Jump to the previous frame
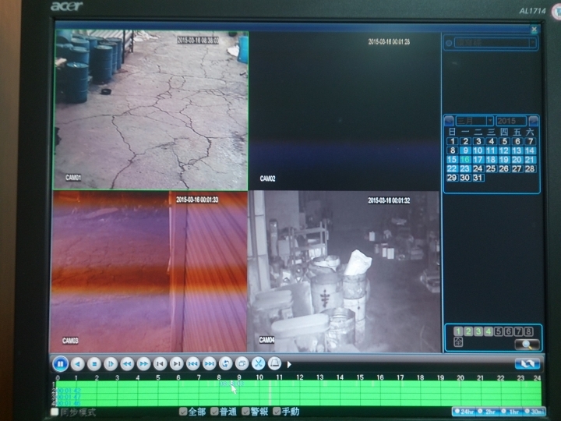The image size is (561, 421). coord(160,364)
